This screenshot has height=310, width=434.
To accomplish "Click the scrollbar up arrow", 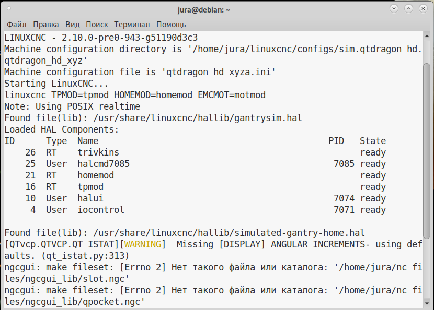I will [427, 36].
